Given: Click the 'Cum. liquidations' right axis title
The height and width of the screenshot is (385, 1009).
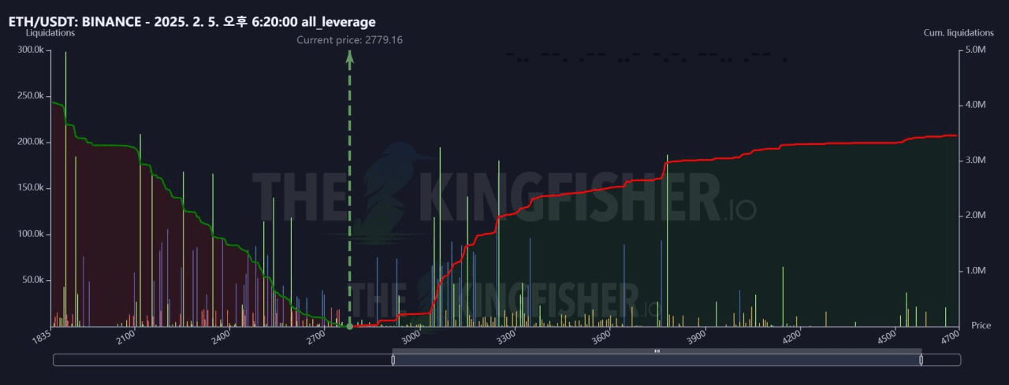Looking at the screenshot, I should (959, 33).
